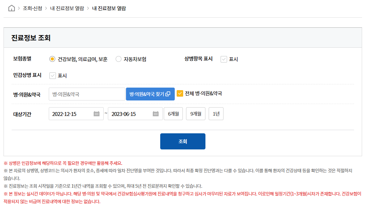Click the 병·의원&약국 row label
The width and height of the screenshot is (365, 209).
[27, 94]
